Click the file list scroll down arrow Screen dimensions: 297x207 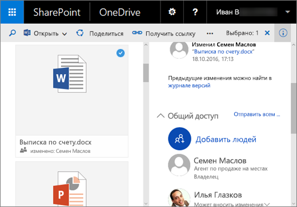[146, 204]
